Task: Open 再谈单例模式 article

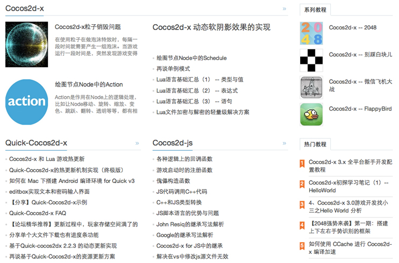Action: click(x=173, y=69)
